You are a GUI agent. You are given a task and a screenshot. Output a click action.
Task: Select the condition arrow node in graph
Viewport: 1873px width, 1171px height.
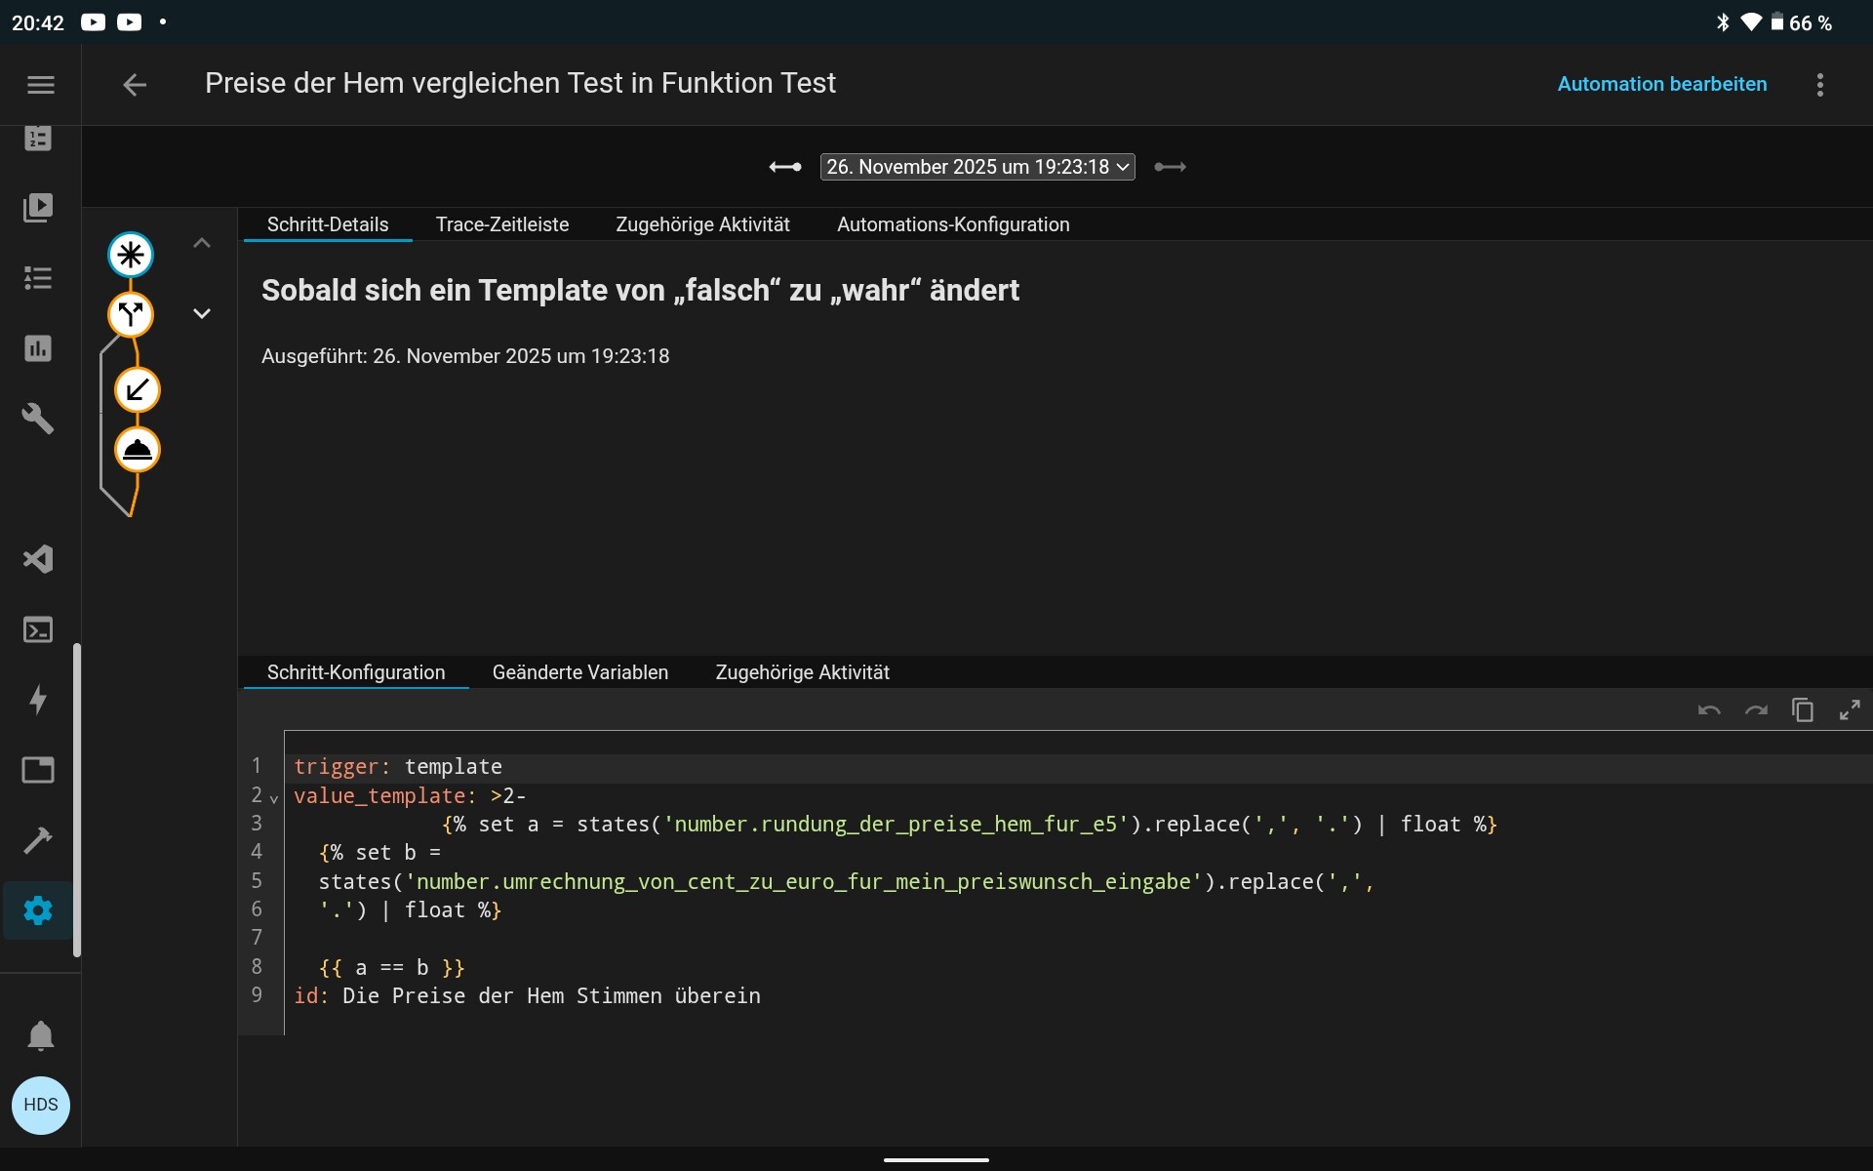138,390
